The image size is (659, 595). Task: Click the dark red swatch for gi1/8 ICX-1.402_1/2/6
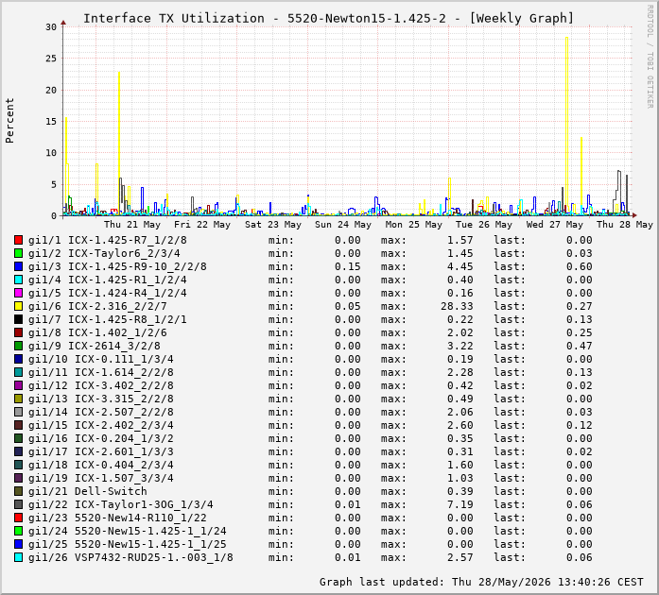18,332
